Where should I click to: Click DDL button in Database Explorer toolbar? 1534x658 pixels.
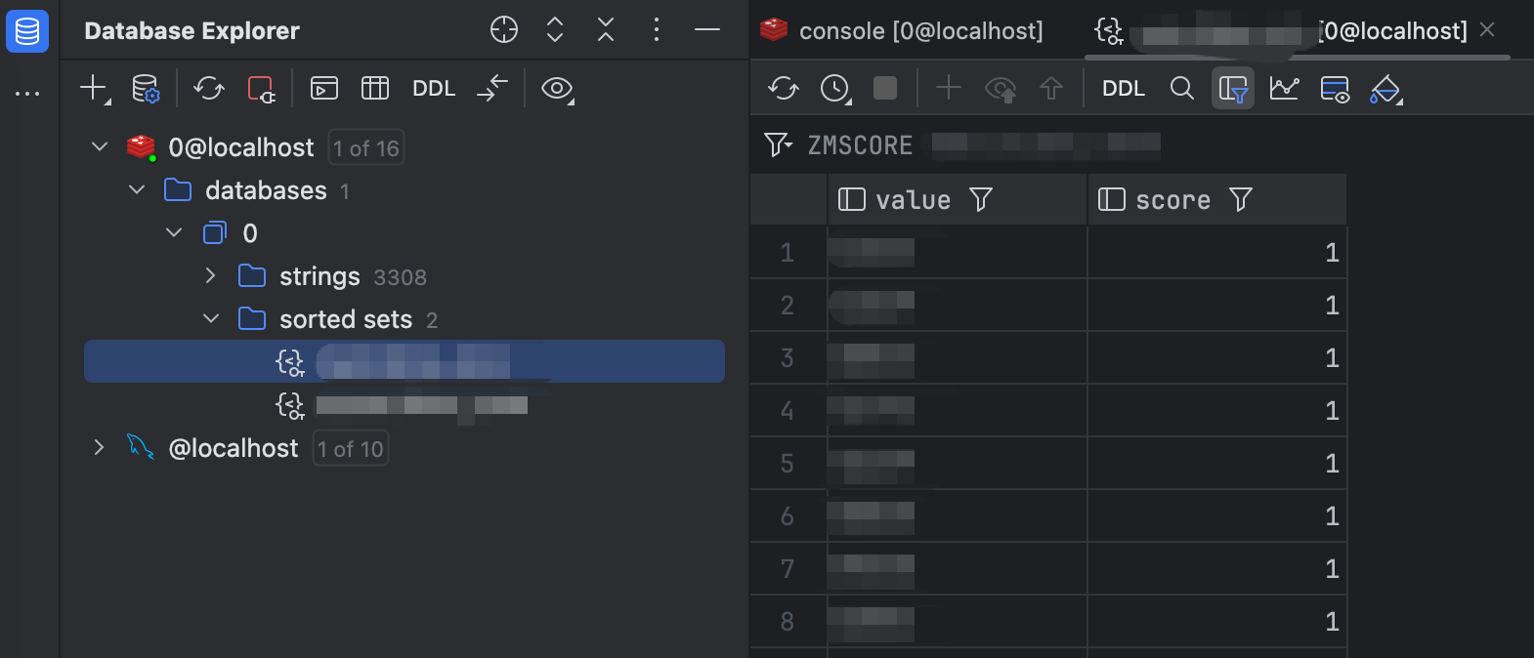(x=434, y=89)
